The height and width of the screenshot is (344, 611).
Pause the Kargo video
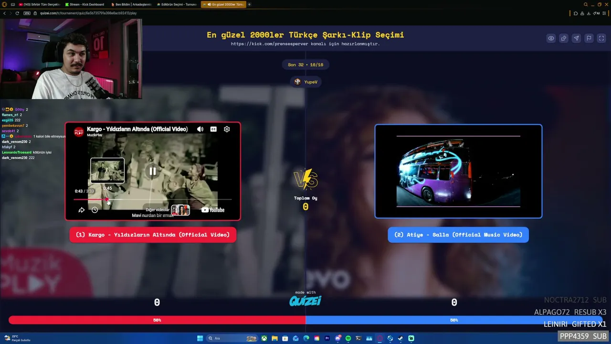(x=153, y=171)
